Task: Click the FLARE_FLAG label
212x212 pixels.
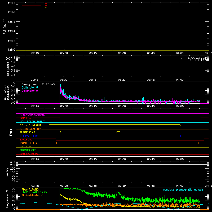Action: coord(28,132)
